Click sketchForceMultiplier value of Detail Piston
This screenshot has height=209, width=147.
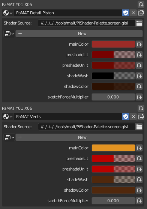pos(113,97)
